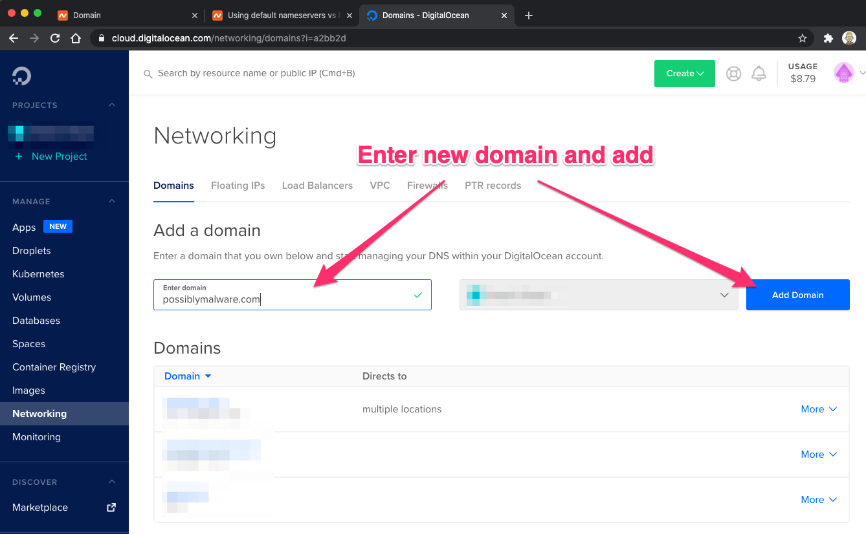Open More menu for second domain row

(x=819, y=454)
